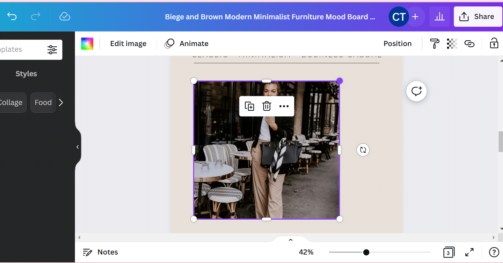The width and height of the screenshot is (503, 263).
Task: Click the horizontal scrollbar right arrow
Action: click(494, 238)
